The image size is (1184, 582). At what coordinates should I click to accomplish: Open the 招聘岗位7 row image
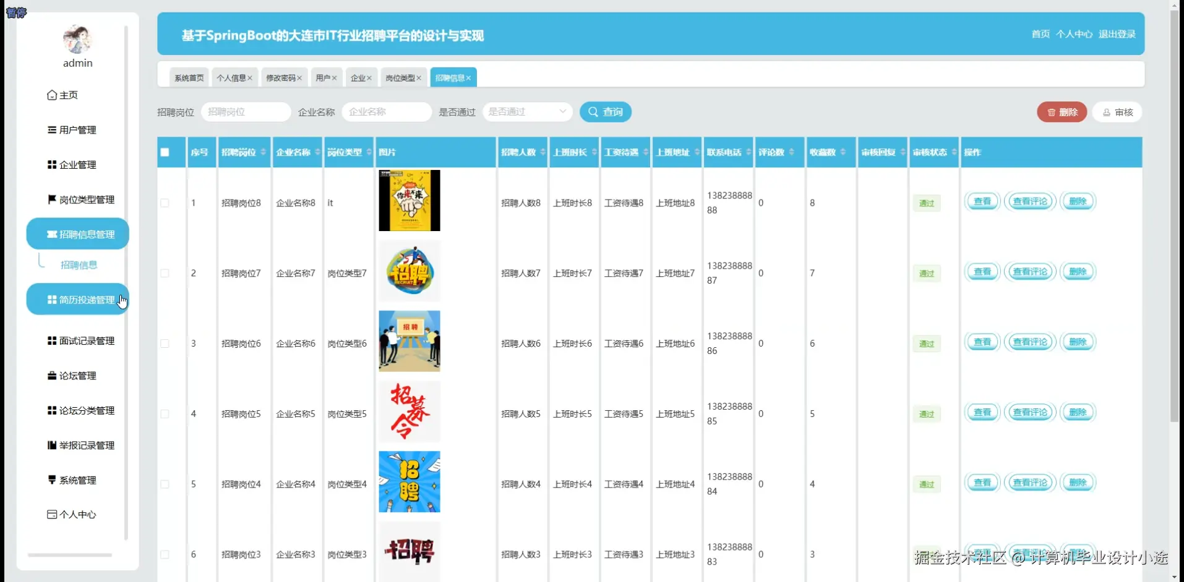[x=410, y=271]
